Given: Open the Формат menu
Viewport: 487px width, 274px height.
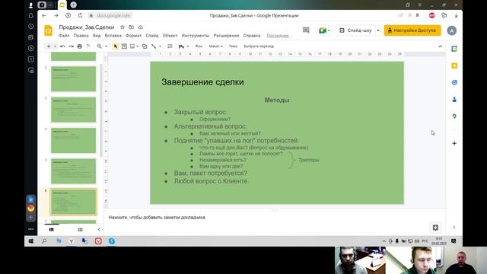Looking at the screenshot, I should click(134, 36).
